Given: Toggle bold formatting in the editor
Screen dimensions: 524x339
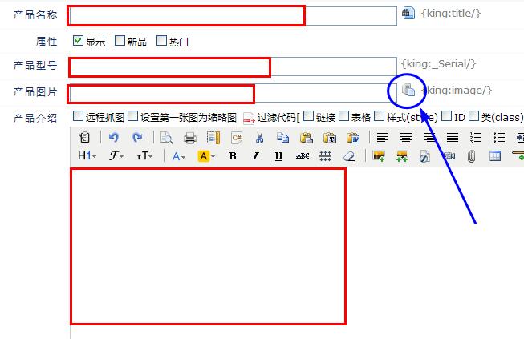Looking at the screenshot, I should point(232,156).
